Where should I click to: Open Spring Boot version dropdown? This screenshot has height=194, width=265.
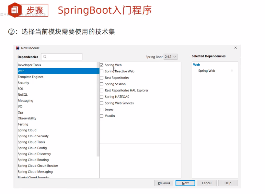170,57
